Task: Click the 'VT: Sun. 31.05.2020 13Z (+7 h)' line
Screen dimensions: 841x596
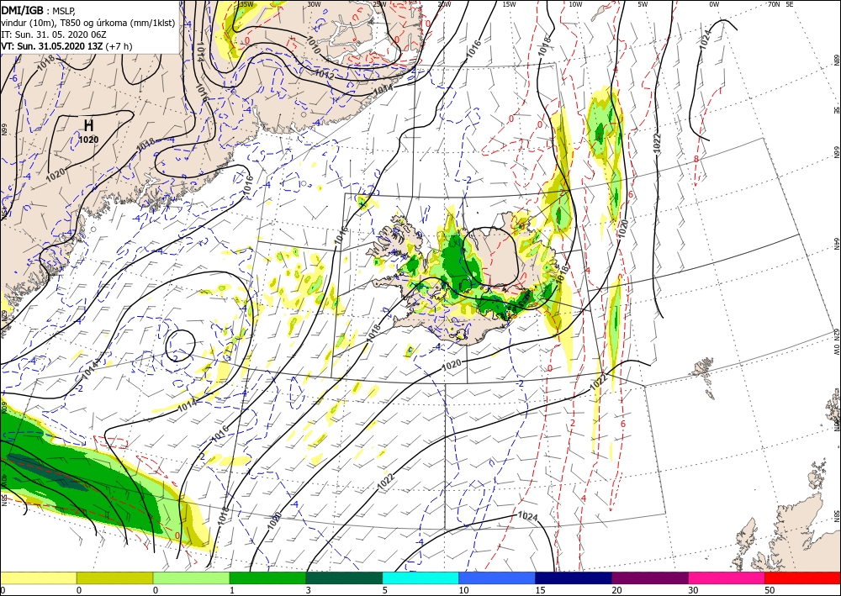Action: tap(66, 46)
